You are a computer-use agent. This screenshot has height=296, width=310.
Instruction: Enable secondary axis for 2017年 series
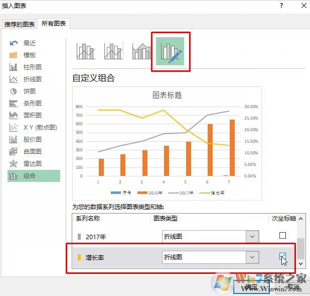click(x=282, y=236)
